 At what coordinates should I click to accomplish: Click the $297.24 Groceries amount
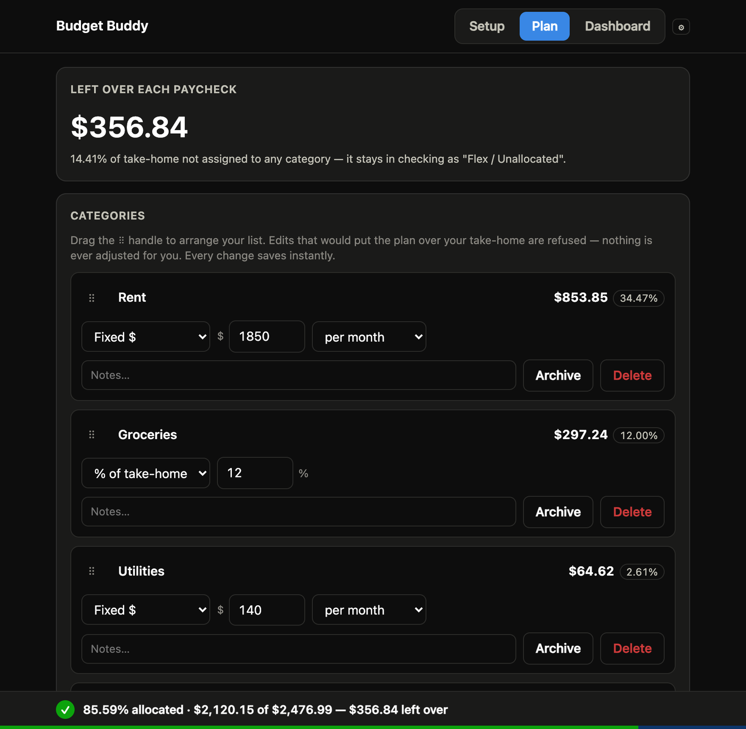(x=581, y=435)
